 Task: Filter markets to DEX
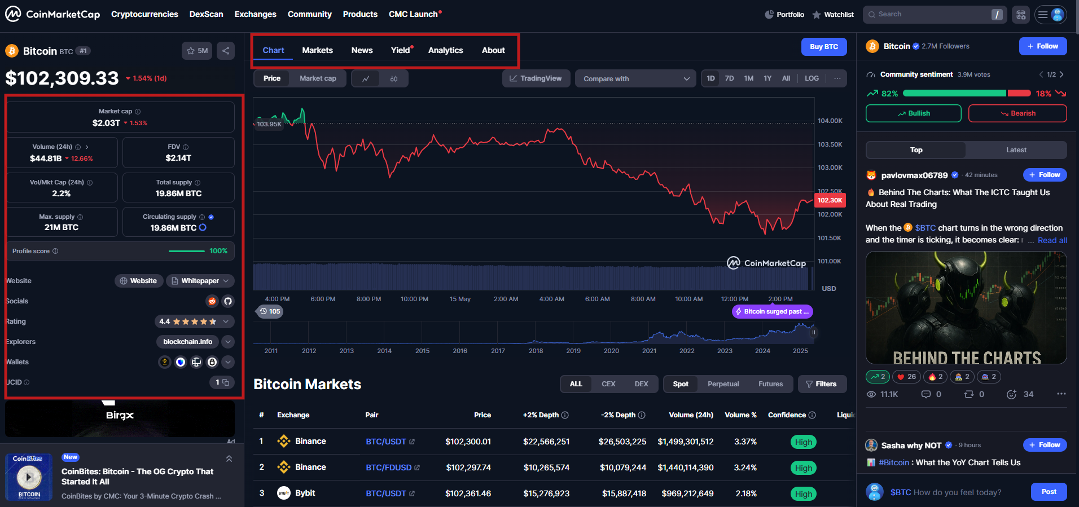point(641,384)
